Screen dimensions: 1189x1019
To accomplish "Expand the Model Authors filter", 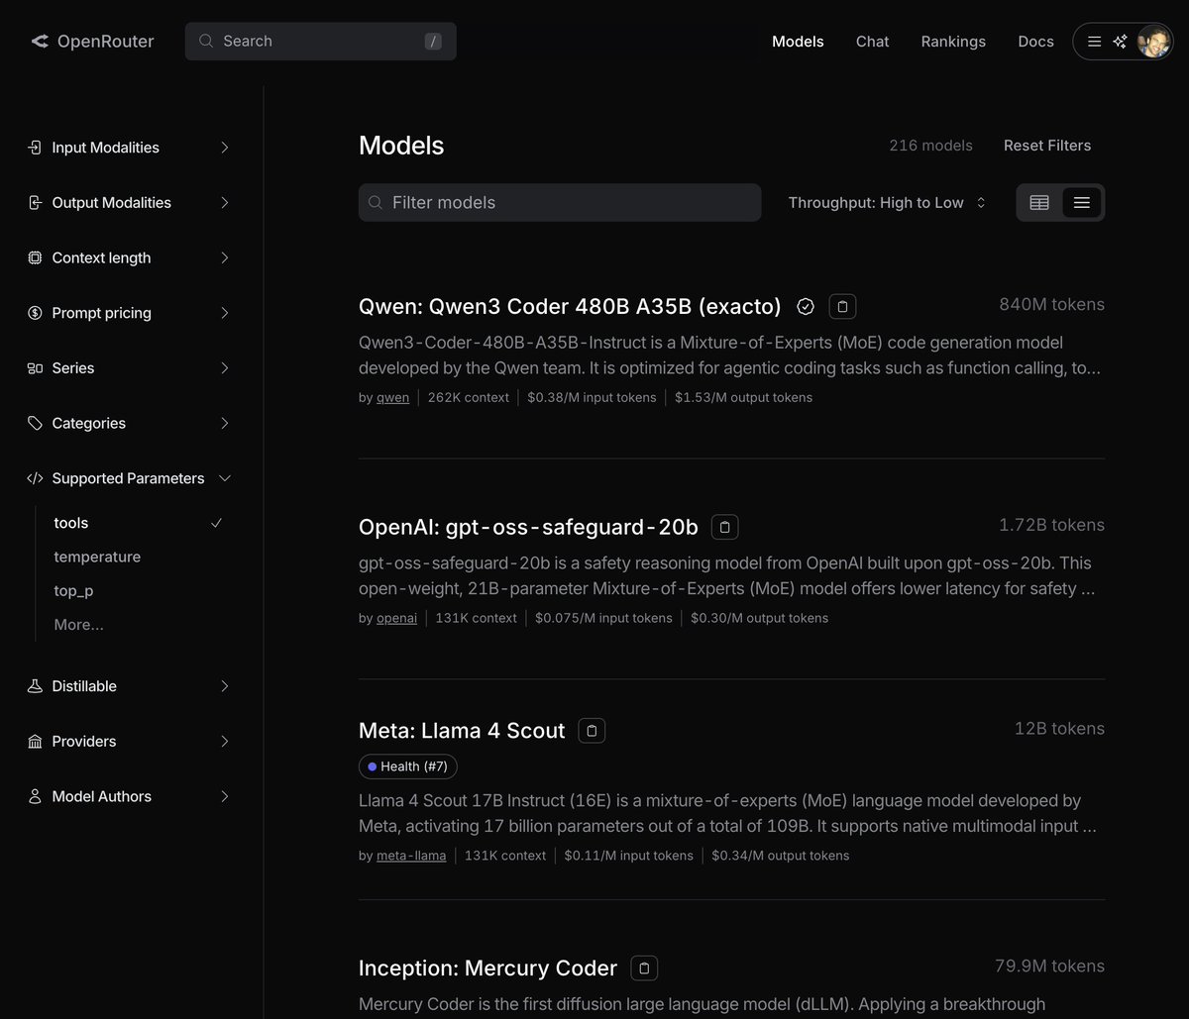I will coord(225,797).
